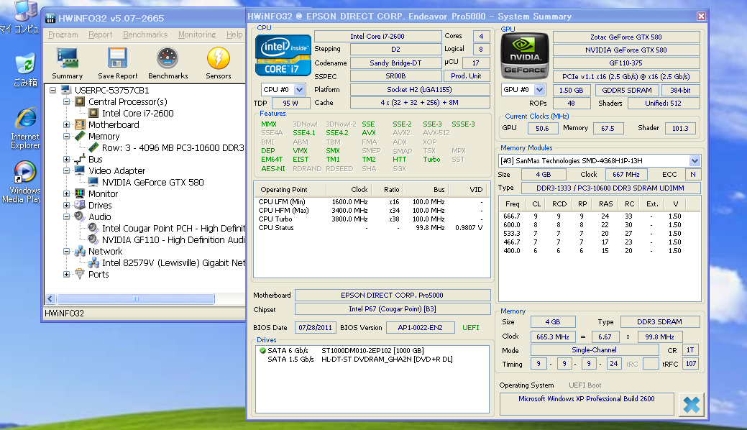Select Row: 3 - 4096 MB memory entry
The width and height of the screenshot is (747, 430).
coord(173,148)
